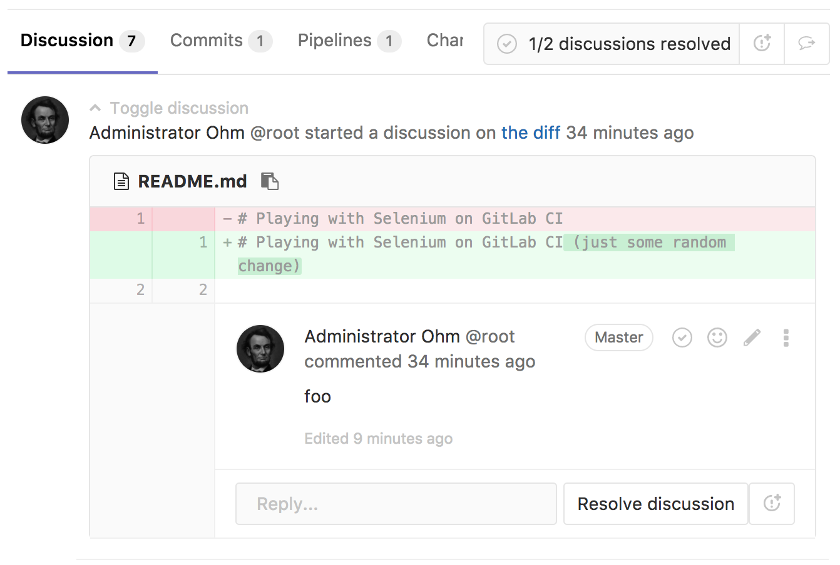Image resolution: width=840 pixels, height=565 pixels.
Task: Click the discussions resolved check circle
Action: click(x=506, y=44)
